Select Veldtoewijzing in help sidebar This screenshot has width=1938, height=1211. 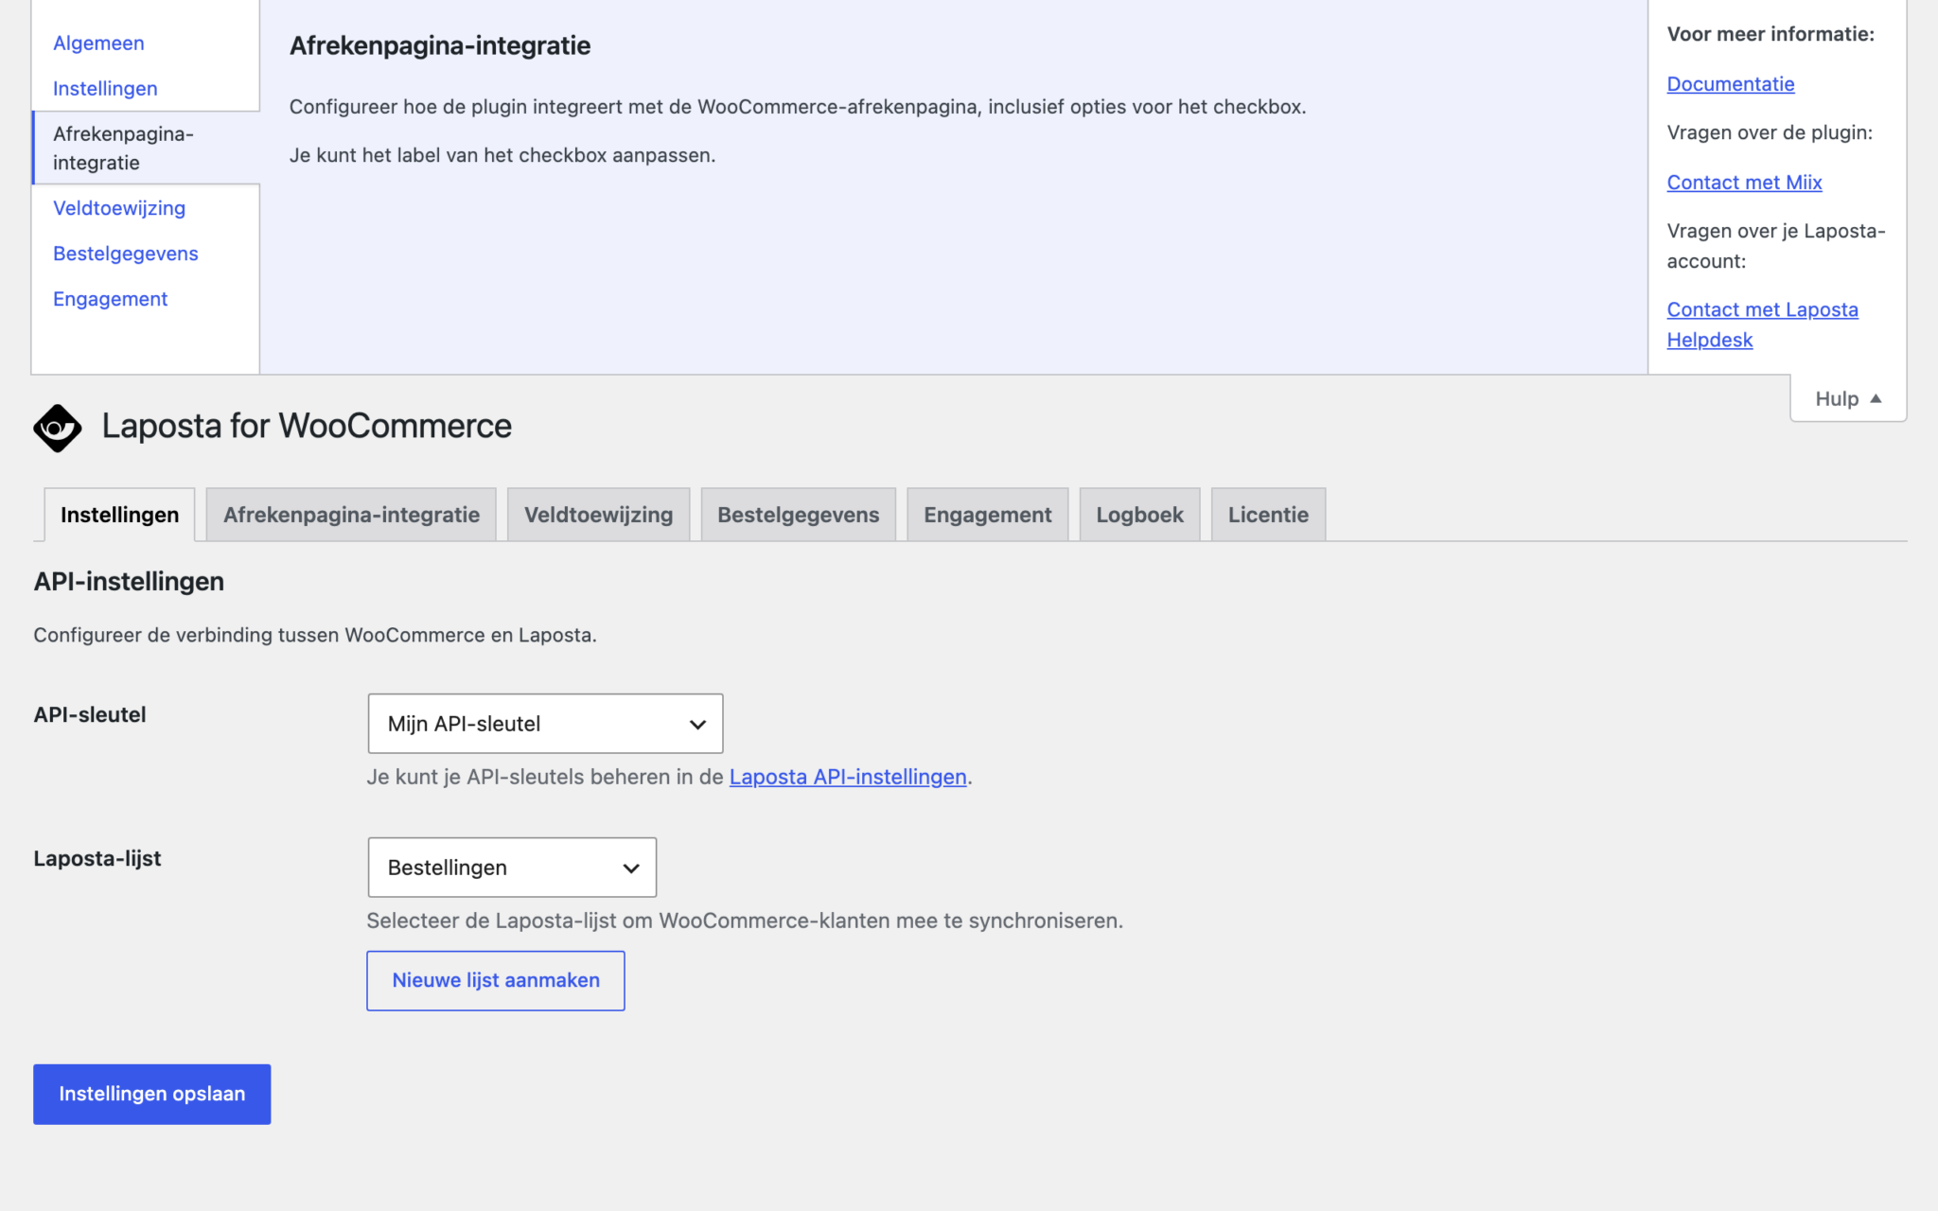[119, 208]
